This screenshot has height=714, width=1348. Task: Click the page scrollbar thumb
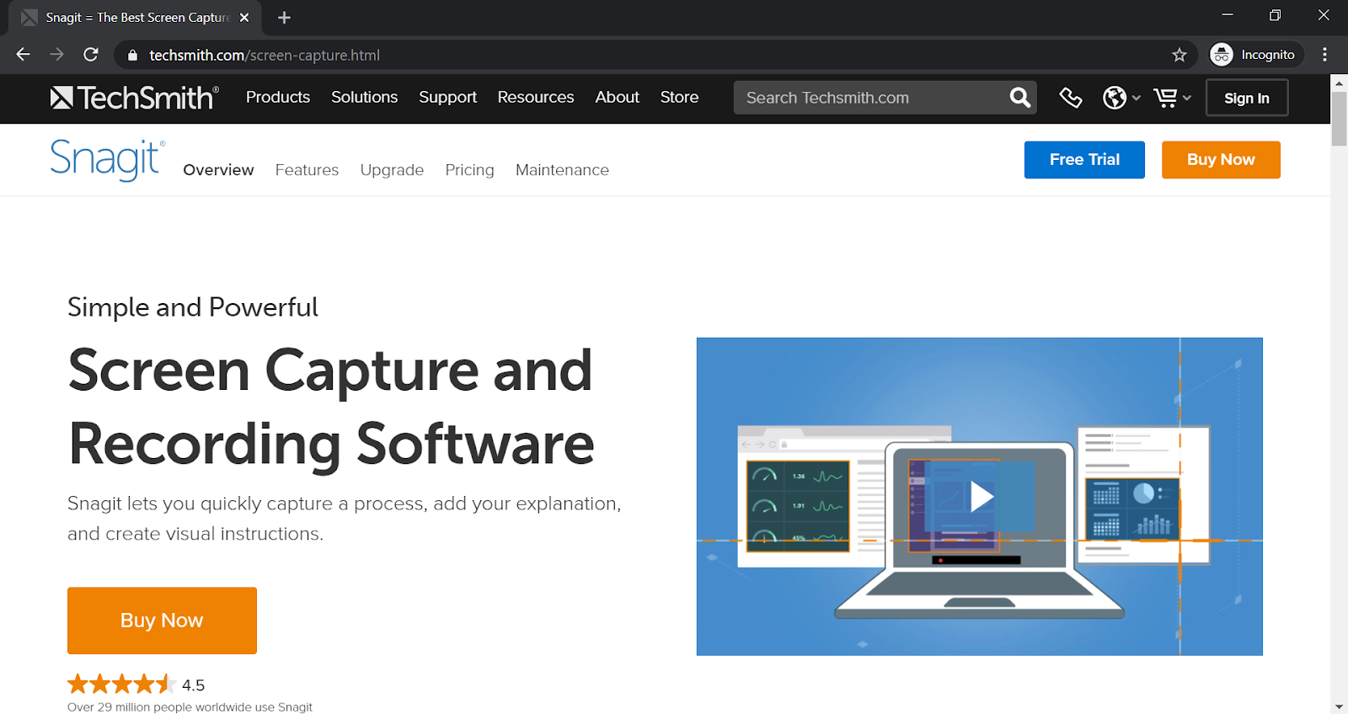pyautogui.click(x=1340, y=119)
